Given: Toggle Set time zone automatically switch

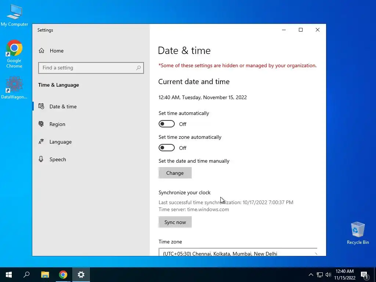Looking at the screenshot, I should click(167, 148).
